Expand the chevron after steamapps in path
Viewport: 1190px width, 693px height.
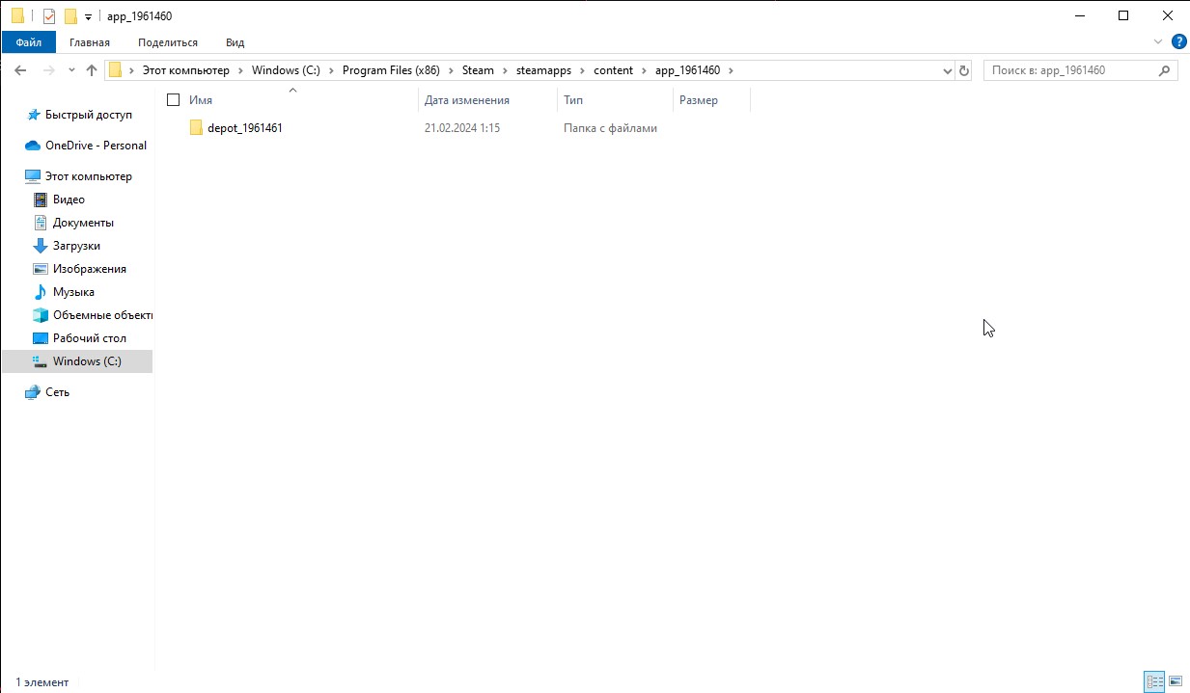coord(583,70)
